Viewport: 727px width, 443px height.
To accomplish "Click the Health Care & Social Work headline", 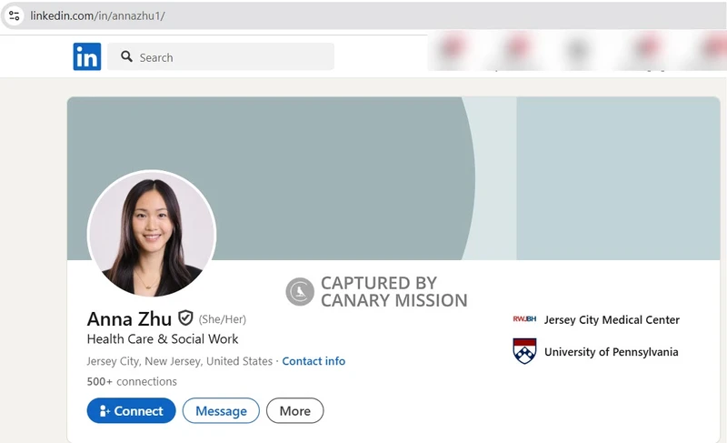I will coord(163,339).
